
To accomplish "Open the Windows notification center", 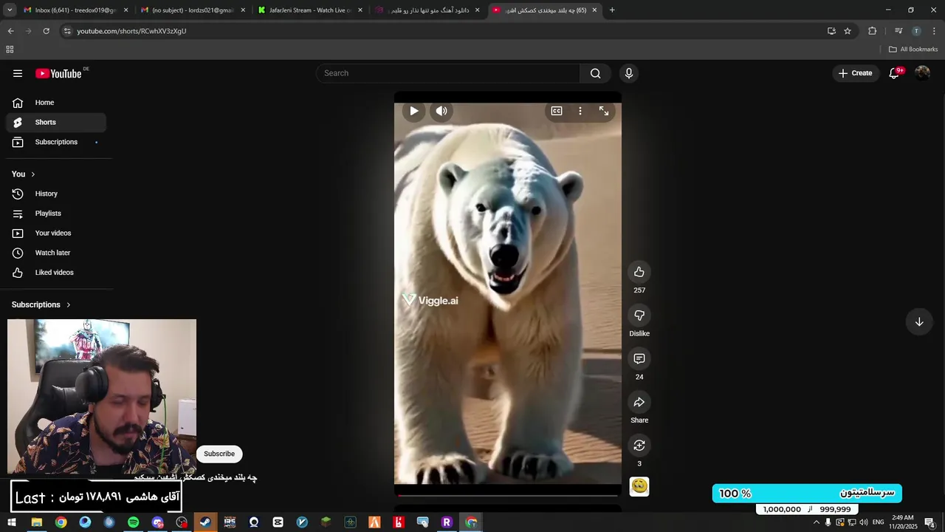I will (x=929, y=522).
